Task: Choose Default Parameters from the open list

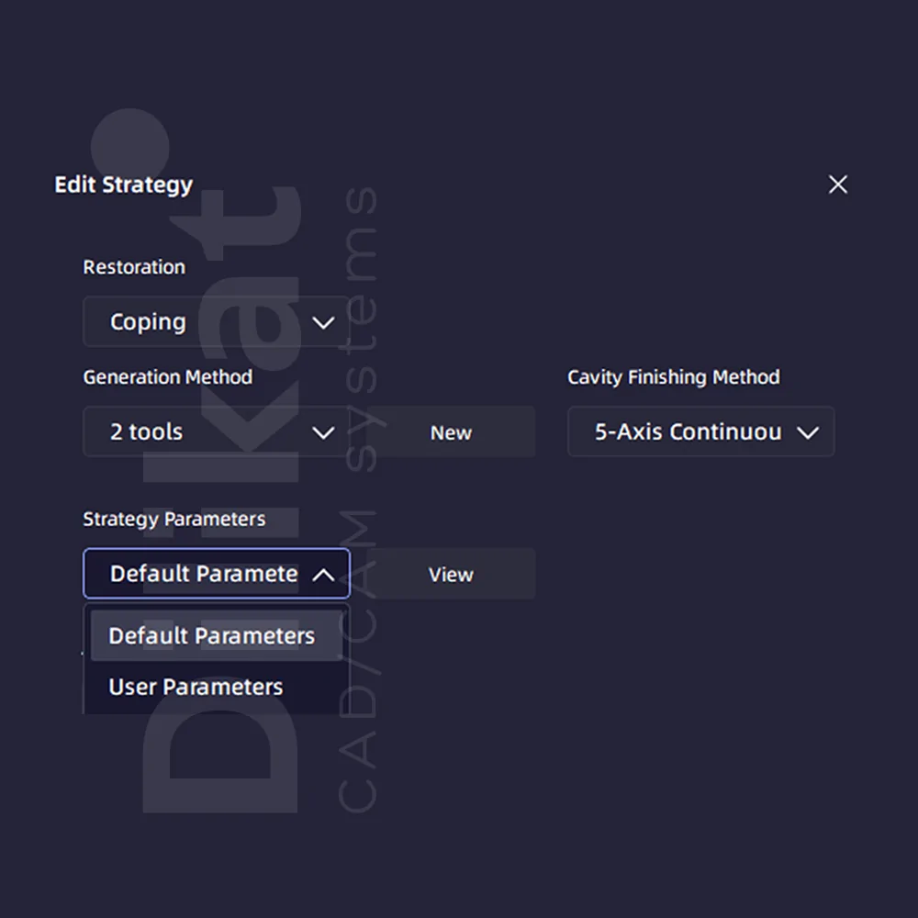Action: pyautogui.click(x=217, y=636)
